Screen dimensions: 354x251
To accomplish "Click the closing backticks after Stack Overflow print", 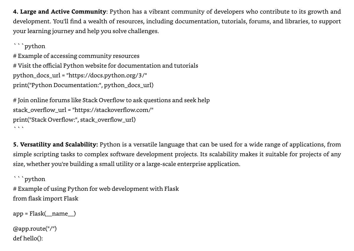I will point(18,128).
